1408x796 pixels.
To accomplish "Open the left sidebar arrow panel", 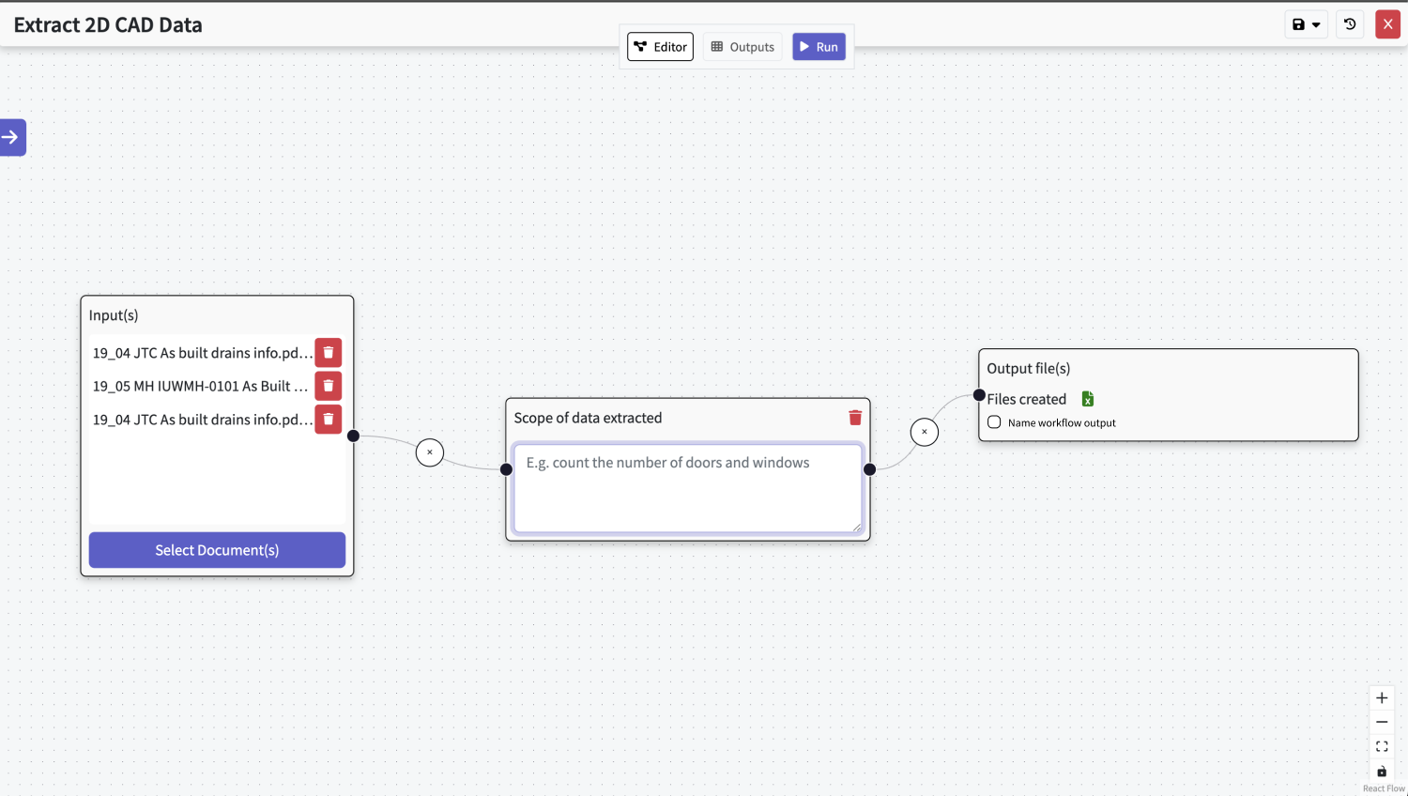I will click(11, 137).
